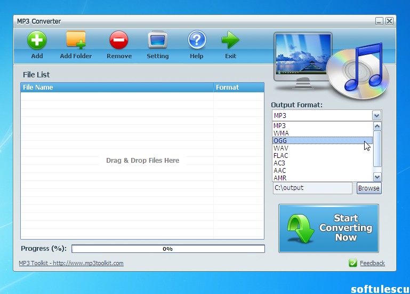Click the green Exit arrow icon
410x294 pixels.
230,40
